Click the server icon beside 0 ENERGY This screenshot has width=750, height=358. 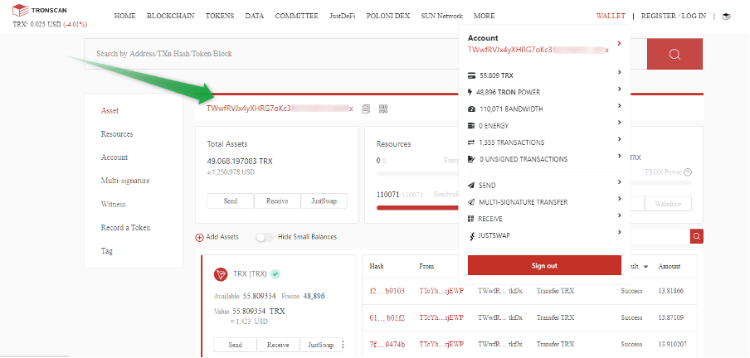[471, 126]
